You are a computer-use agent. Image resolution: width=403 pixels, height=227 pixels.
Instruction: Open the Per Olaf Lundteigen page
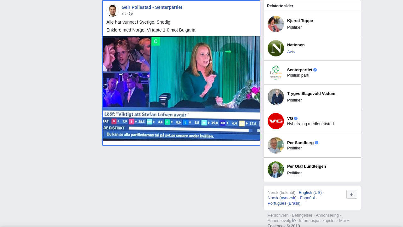click(307, 166)
